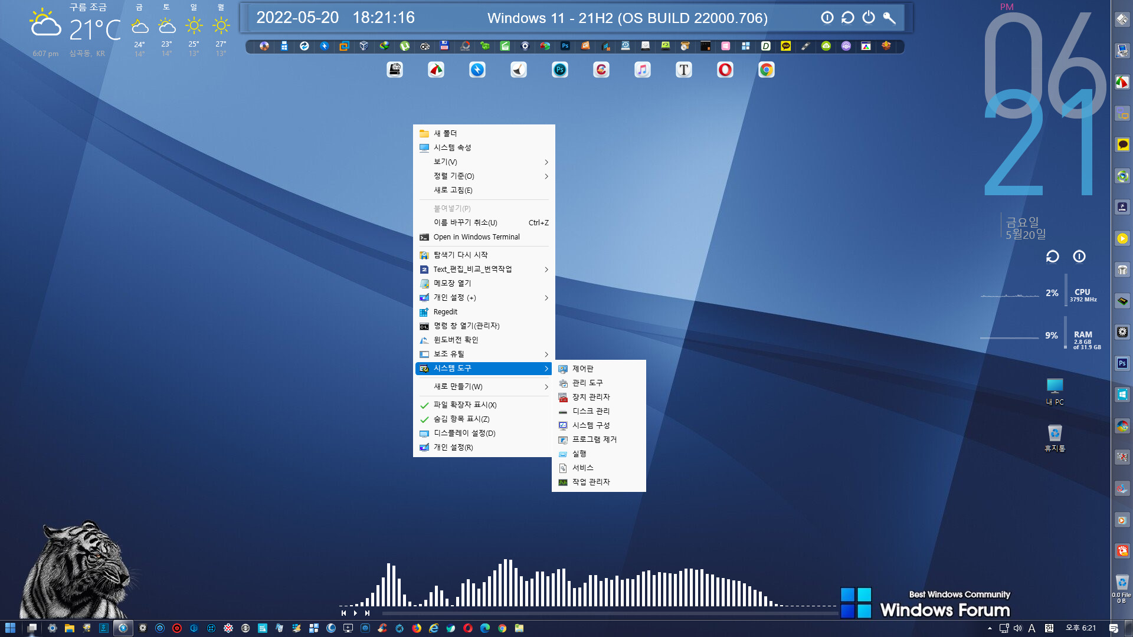
Task: Open the VirtualBox cube icon in the top dock
Action: [x=364, y=46]
